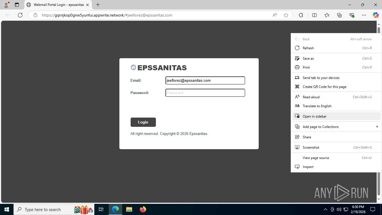This screenshot has height=215, width=382.
Task: Choose Save as in context menu
Action: click(x=336, y=58)
